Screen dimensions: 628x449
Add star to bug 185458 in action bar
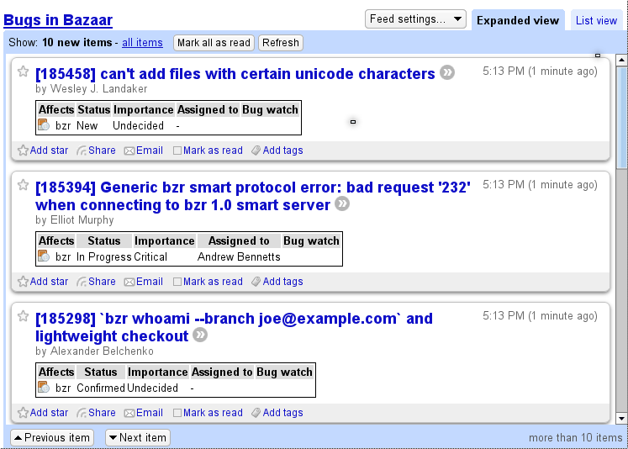click(43, 151)
